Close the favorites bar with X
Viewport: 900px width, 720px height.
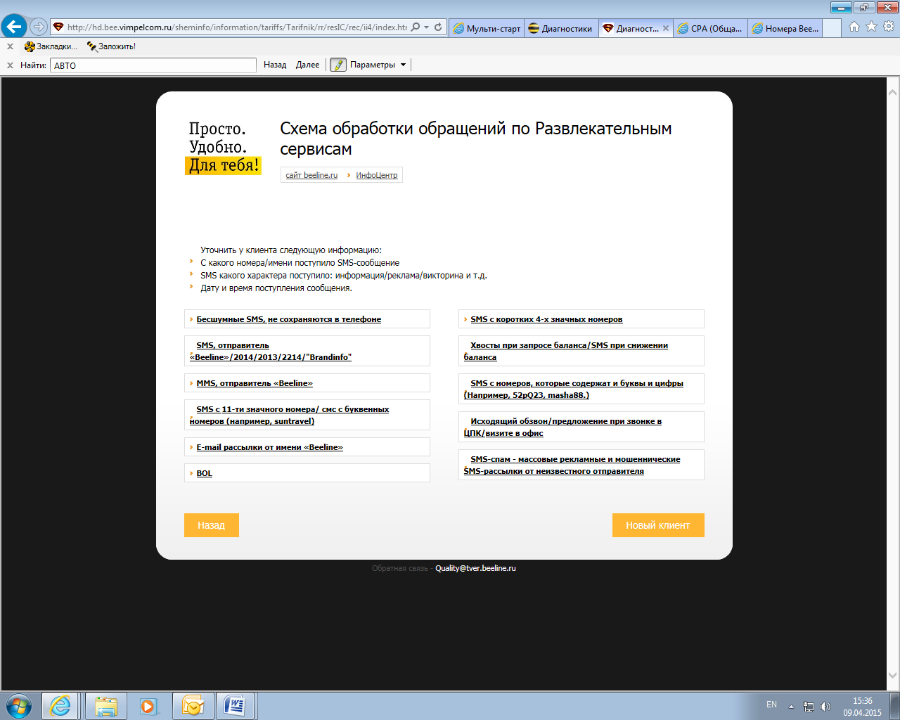tap(10, 46)
